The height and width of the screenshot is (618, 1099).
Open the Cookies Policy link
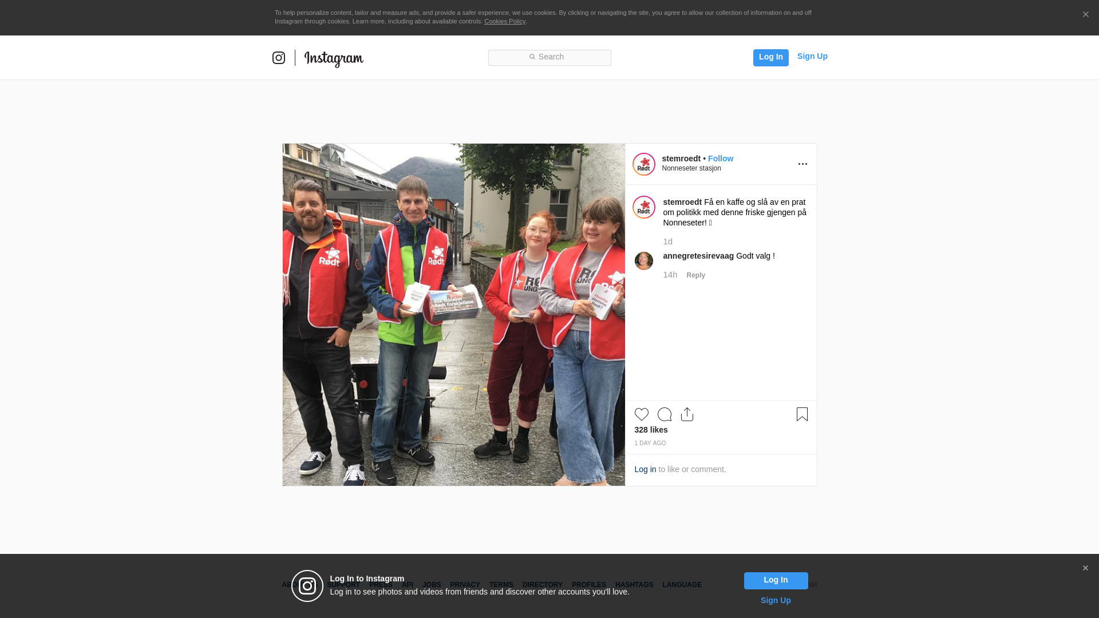[x=505, y=22]
